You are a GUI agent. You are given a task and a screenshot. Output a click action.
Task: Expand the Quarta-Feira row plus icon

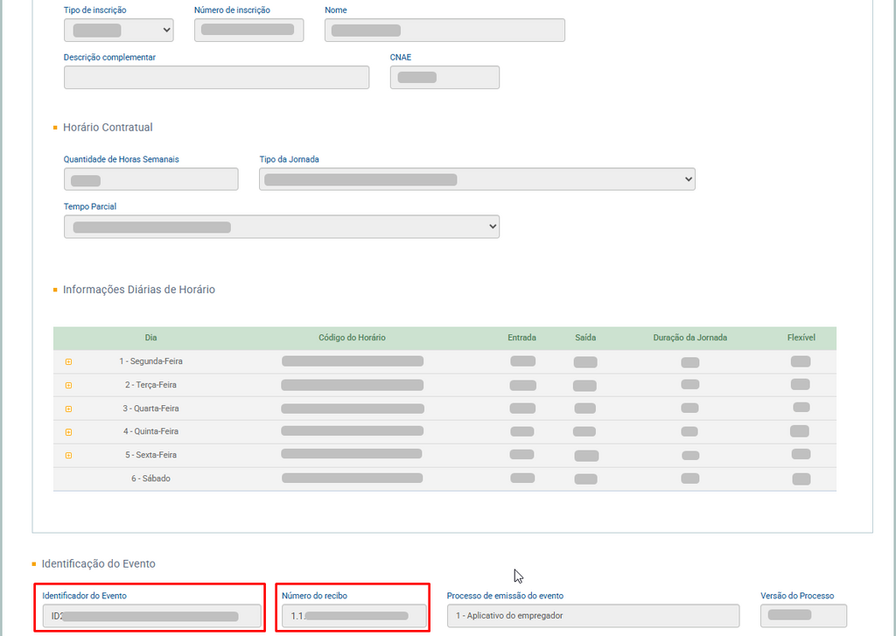pos(68,409)
